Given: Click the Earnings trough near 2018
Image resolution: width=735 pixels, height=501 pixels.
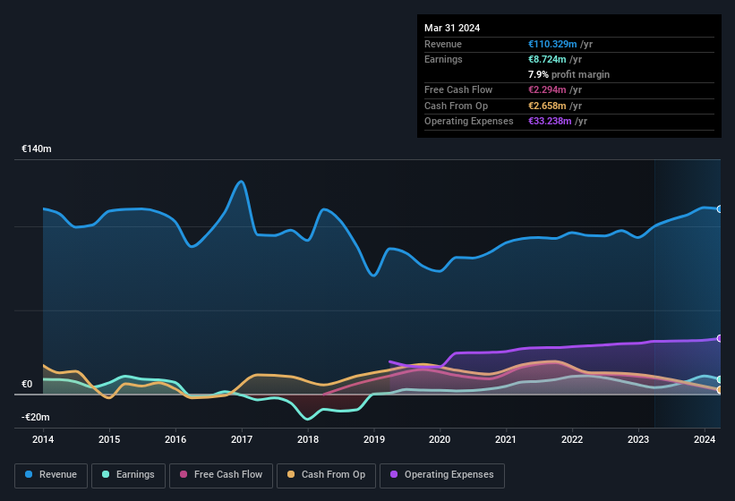Looking at the screenshot, I should pos(307,419).
